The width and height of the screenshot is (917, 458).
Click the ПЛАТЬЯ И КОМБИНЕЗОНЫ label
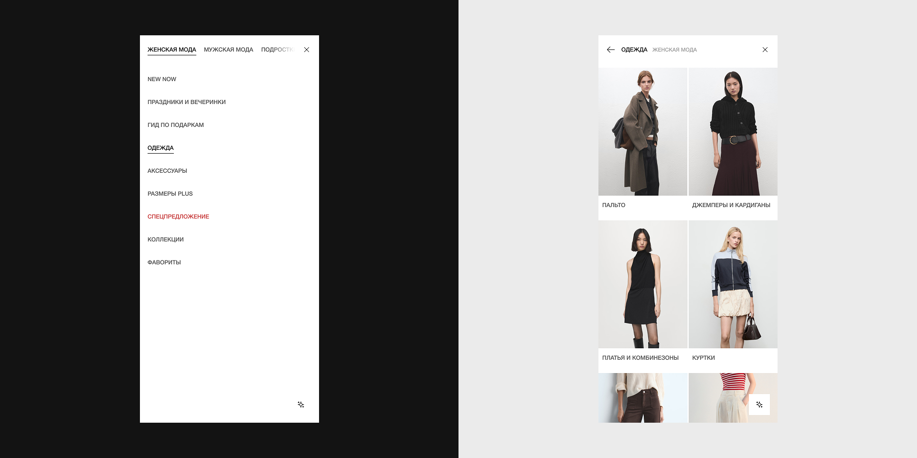click(640, 358)
